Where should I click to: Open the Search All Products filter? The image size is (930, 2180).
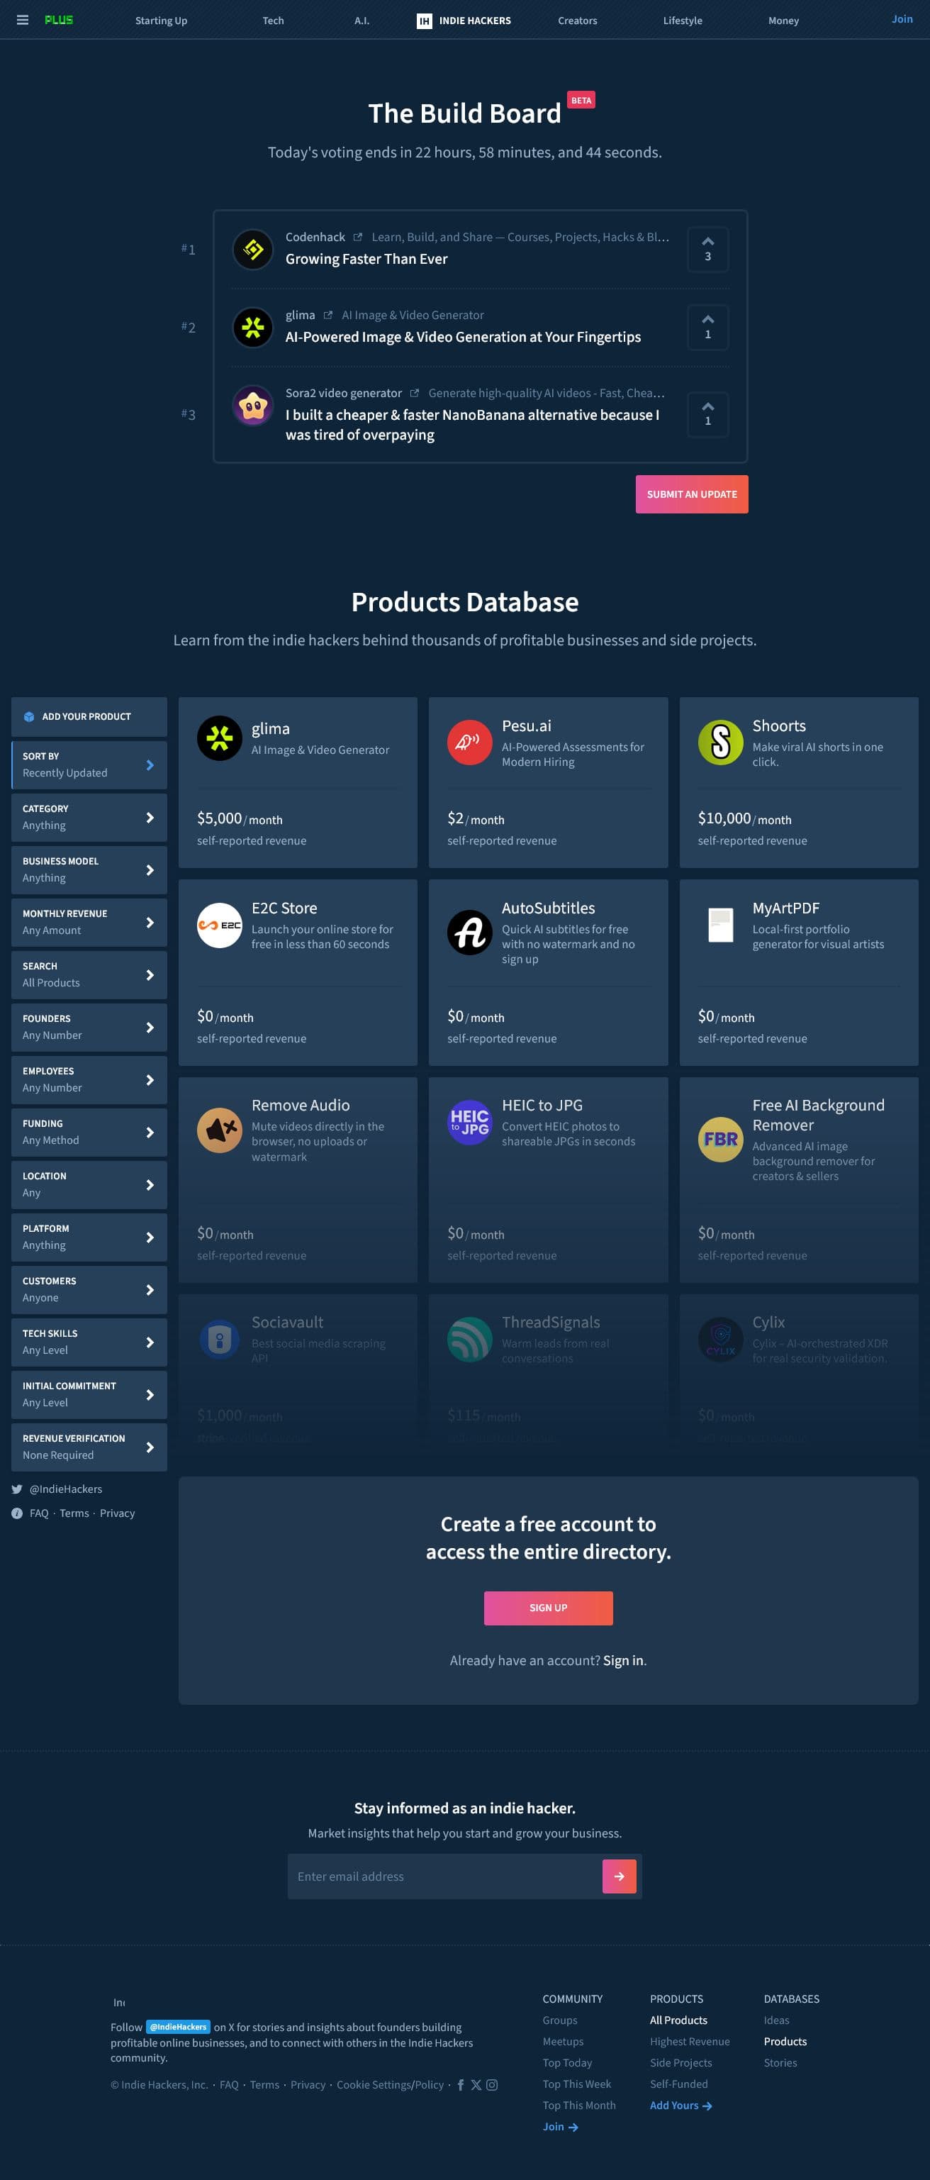point(89,975)
